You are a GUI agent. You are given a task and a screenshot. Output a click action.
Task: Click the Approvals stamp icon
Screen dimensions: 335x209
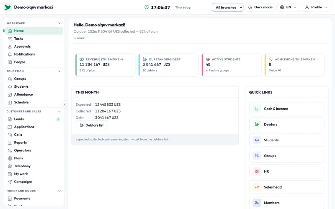10,46
